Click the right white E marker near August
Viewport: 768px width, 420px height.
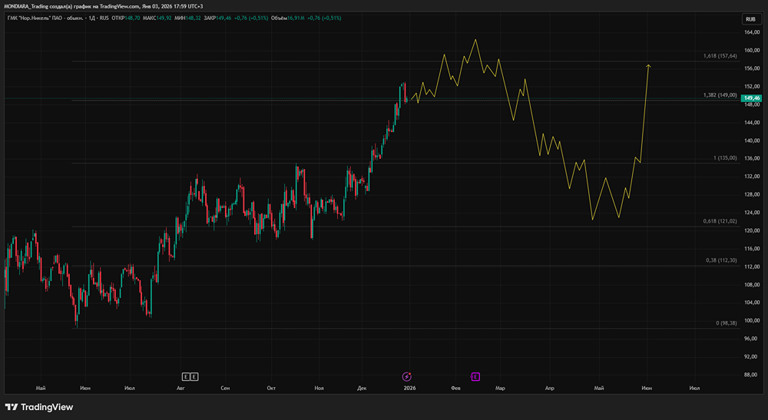[x=194, y=376]
